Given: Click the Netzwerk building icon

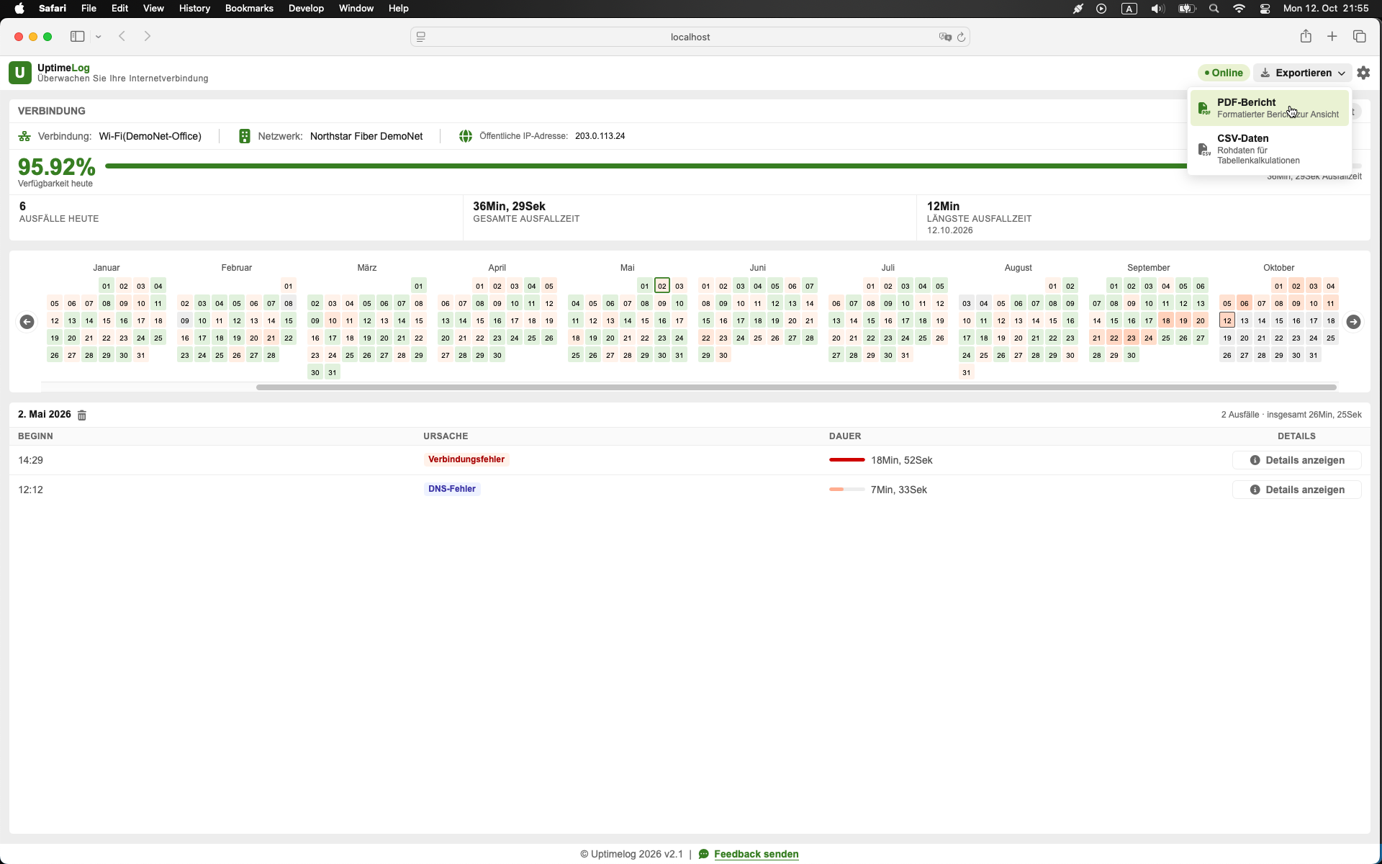Looking at the screenshot, I should click(x=245, y=136).
